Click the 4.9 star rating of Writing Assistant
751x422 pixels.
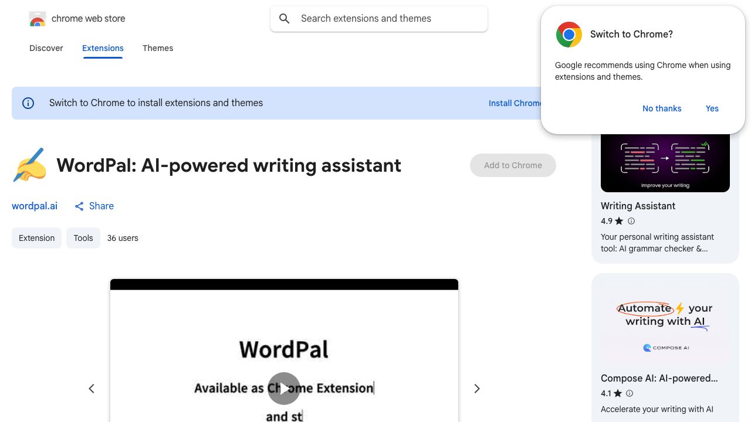(612, 221)
